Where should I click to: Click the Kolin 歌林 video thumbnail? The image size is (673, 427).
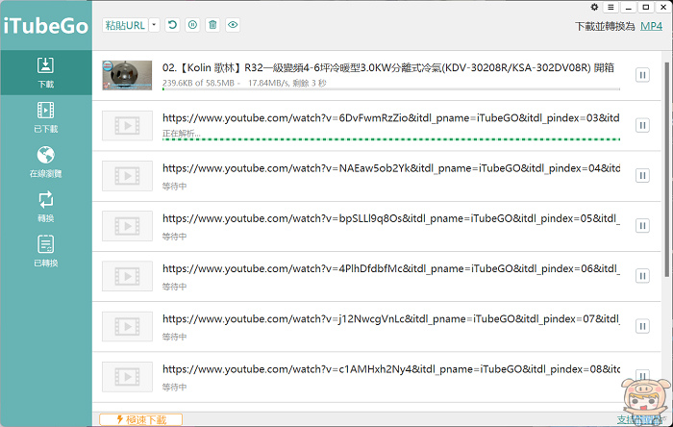pos(127,75)
